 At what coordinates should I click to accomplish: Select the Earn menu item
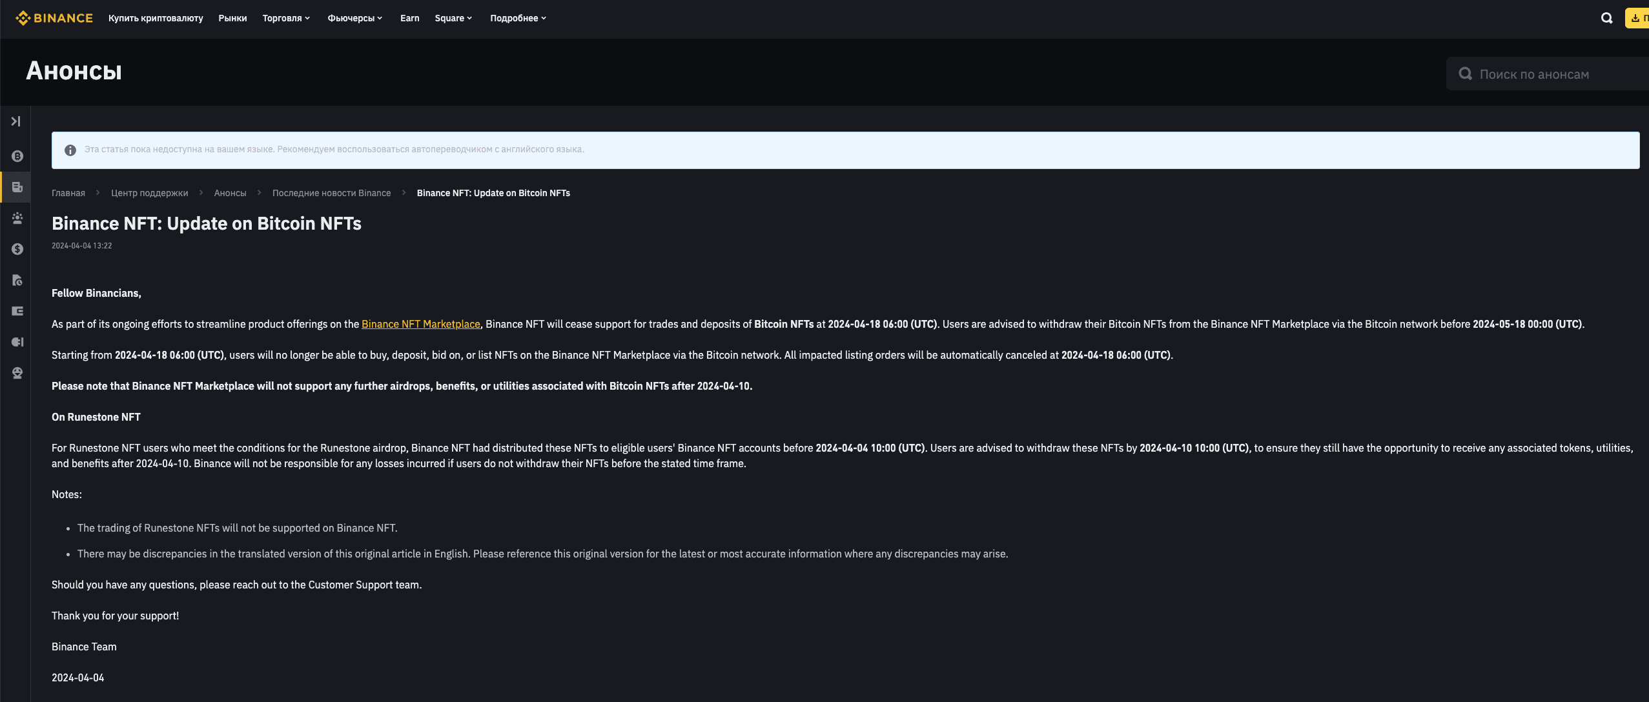(408, 18)
